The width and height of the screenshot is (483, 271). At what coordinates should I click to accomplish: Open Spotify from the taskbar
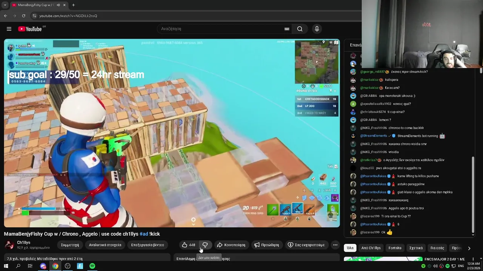(x=92, y=266)
